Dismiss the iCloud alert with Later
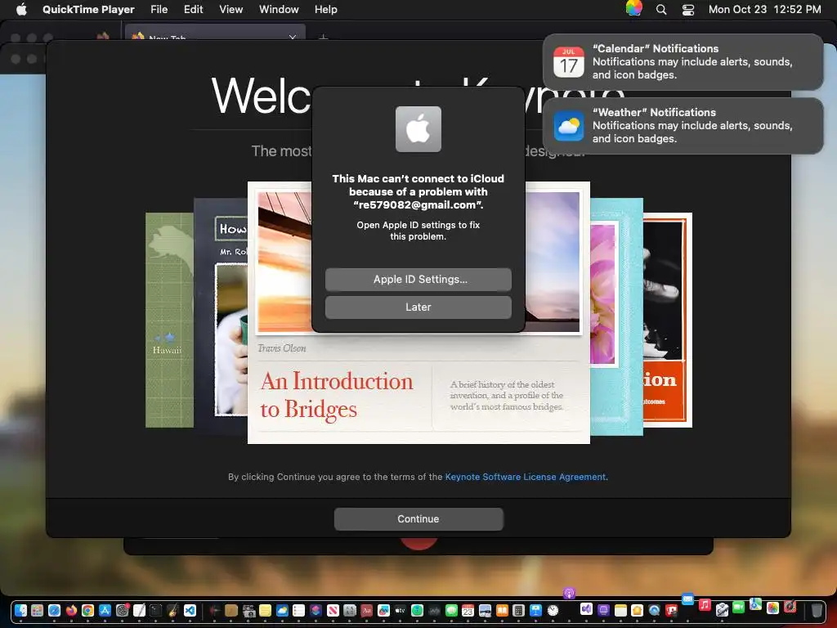The width and height of the screenshot is (837, 628). click(418, 307)
